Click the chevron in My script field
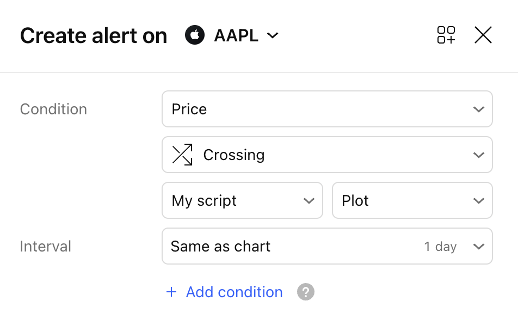 [x=309, y=201]
